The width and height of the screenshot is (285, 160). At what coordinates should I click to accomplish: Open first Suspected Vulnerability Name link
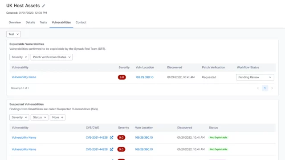coord(24,137)
